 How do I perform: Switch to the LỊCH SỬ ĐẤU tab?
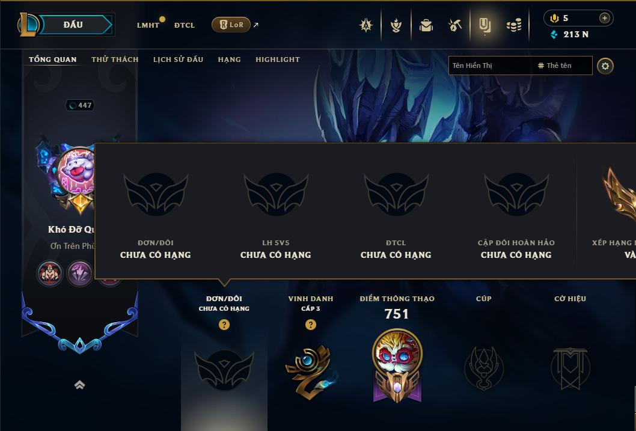coord(178,59)
